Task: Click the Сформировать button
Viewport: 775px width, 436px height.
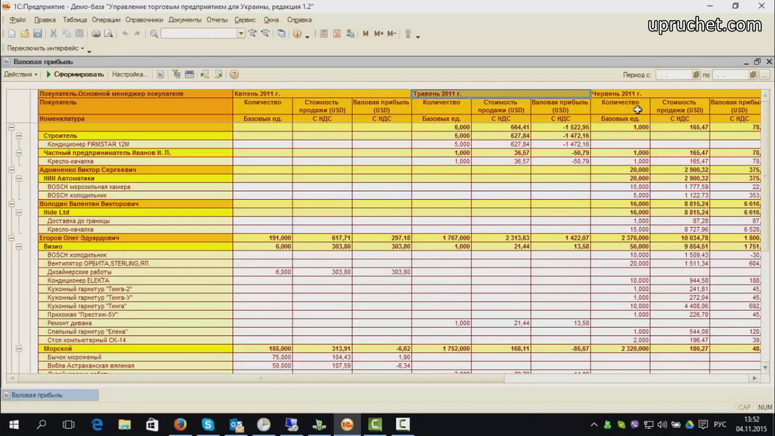Action: [x=75, y=74]
